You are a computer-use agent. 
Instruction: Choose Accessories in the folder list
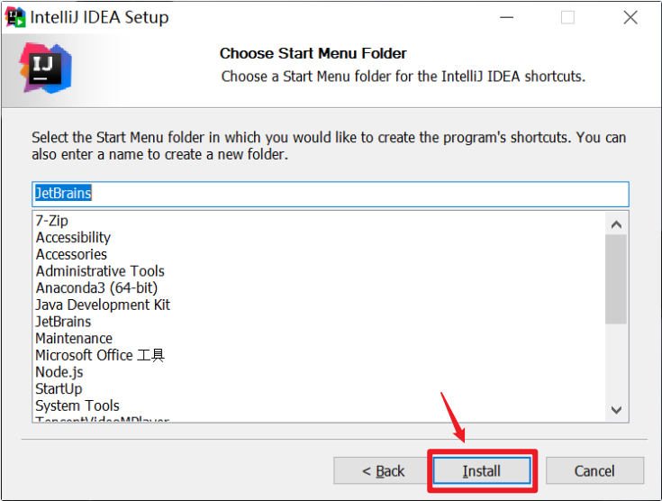point(71,254)
